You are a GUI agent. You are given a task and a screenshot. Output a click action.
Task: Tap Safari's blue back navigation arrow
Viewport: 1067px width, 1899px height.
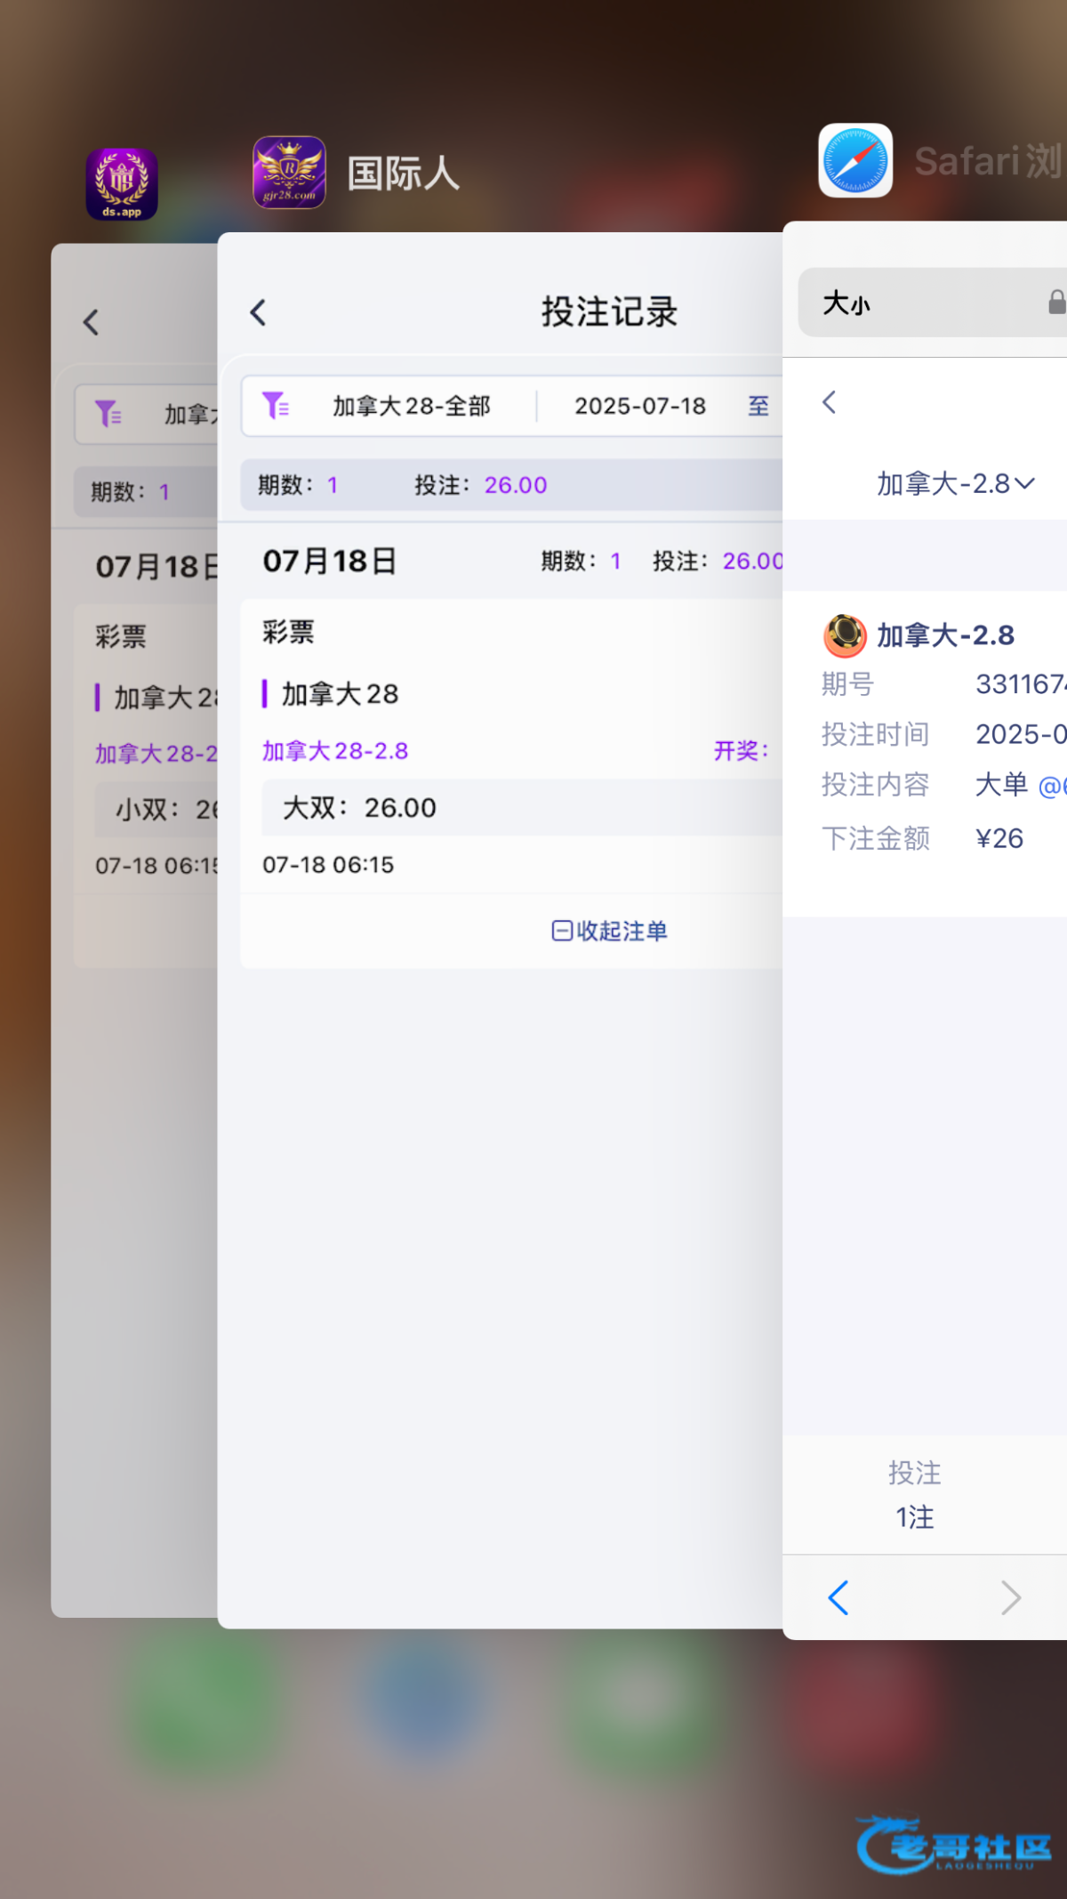click(x=838, y=1597)
